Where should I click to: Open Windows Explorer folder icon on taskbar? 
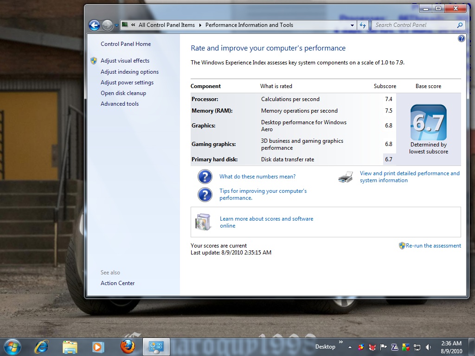coord(70,346)
